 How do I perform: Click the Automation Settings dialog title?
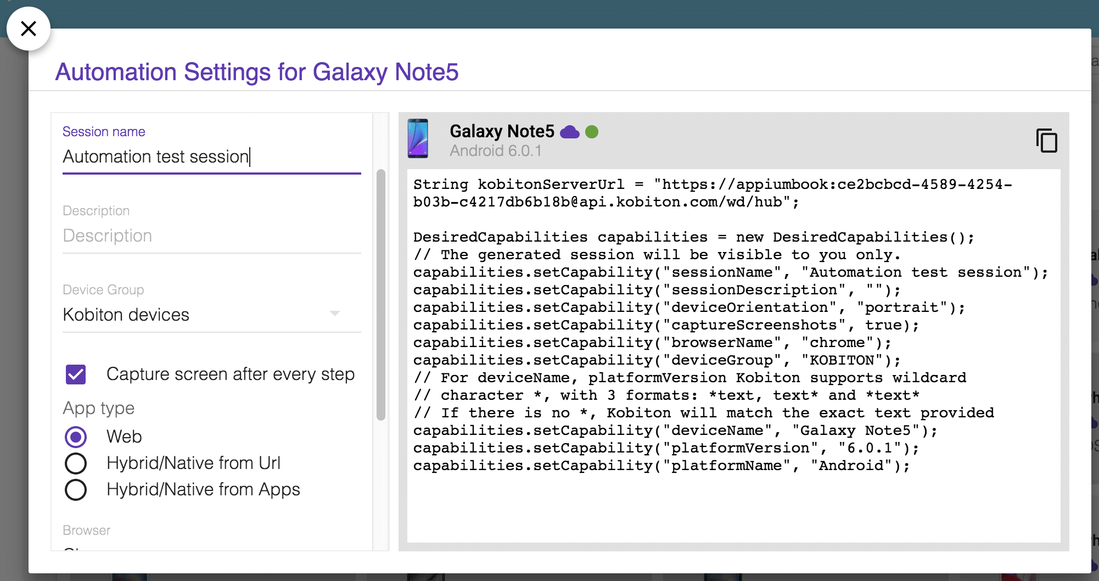point(256,72)
